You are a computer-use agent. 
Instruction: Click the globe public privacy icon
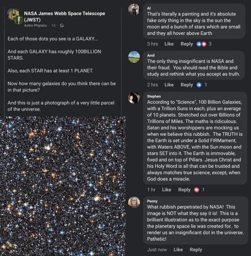[62, 26]
